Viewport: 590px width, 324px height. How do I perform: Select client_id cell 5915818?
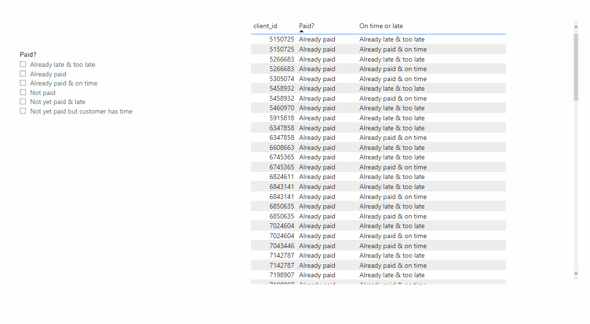tap(282, 118)
